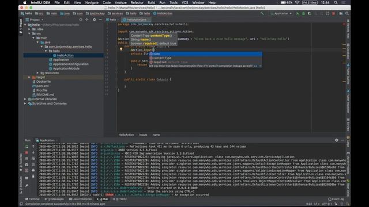Expand Scratches and Consoles node

[25, 103]
